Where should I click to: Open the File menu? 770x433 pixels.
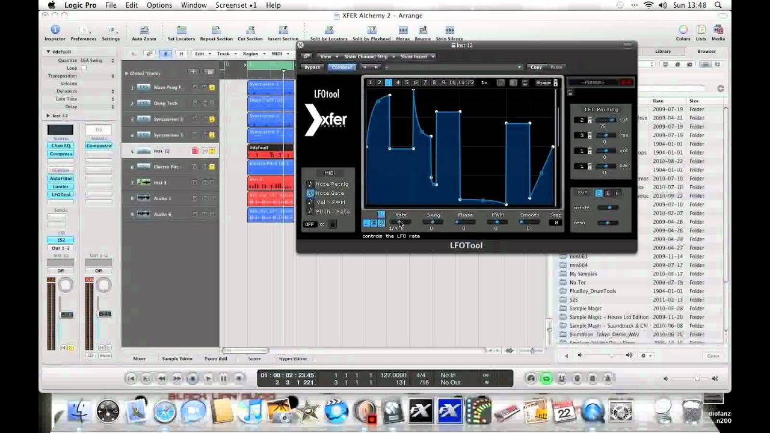[111, 5]
